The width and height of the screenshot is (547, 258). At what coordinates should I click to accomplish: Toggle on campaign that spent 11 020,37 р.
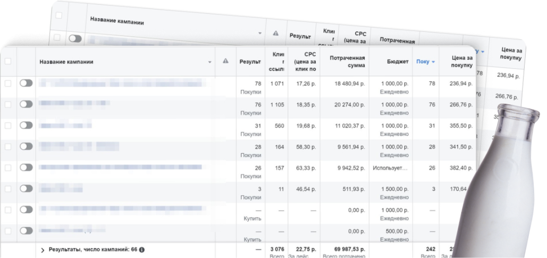[x=26, y=125]
